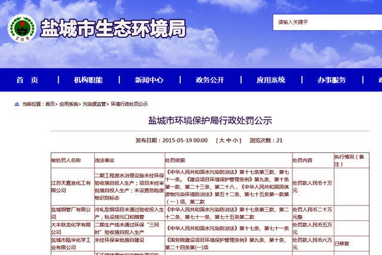
Task: Click the 盐城市生态环境局 site title
Action: 113,29
